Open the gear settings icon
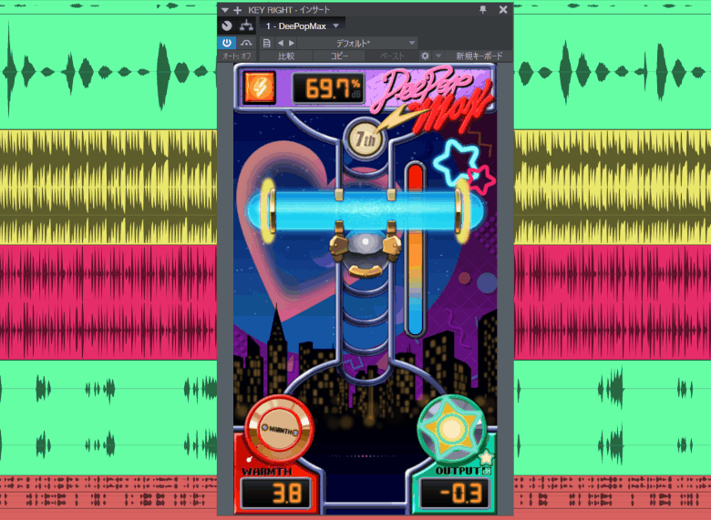 tap(425, 56)
